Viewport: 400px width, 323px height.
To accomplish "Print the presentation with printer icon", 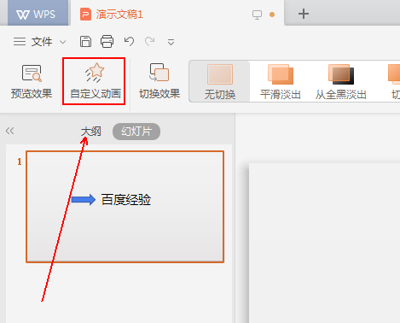I will [107, 42].
